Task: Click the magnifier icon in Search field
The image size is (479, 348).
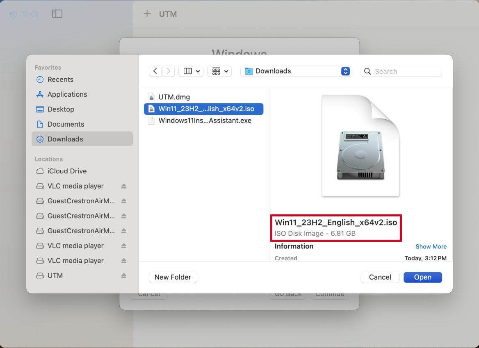Action: 367,71
